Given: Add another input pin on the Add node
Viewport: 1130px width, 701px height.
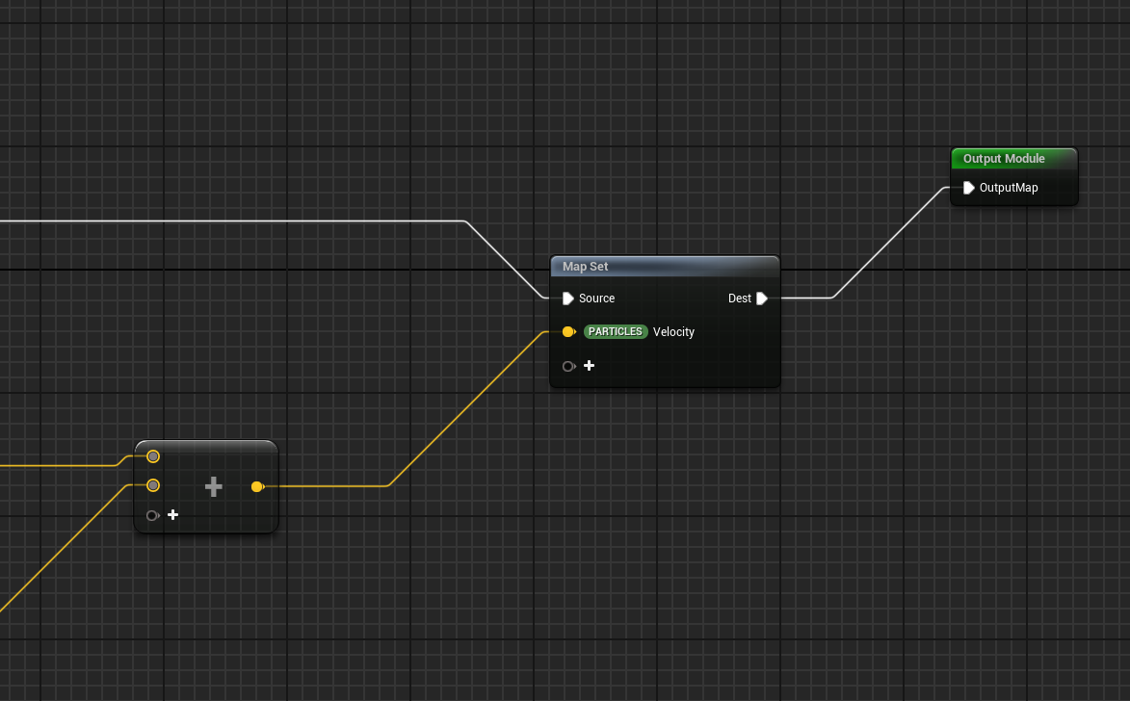Looking at the screenshot, I should click(x=173, y=515).
